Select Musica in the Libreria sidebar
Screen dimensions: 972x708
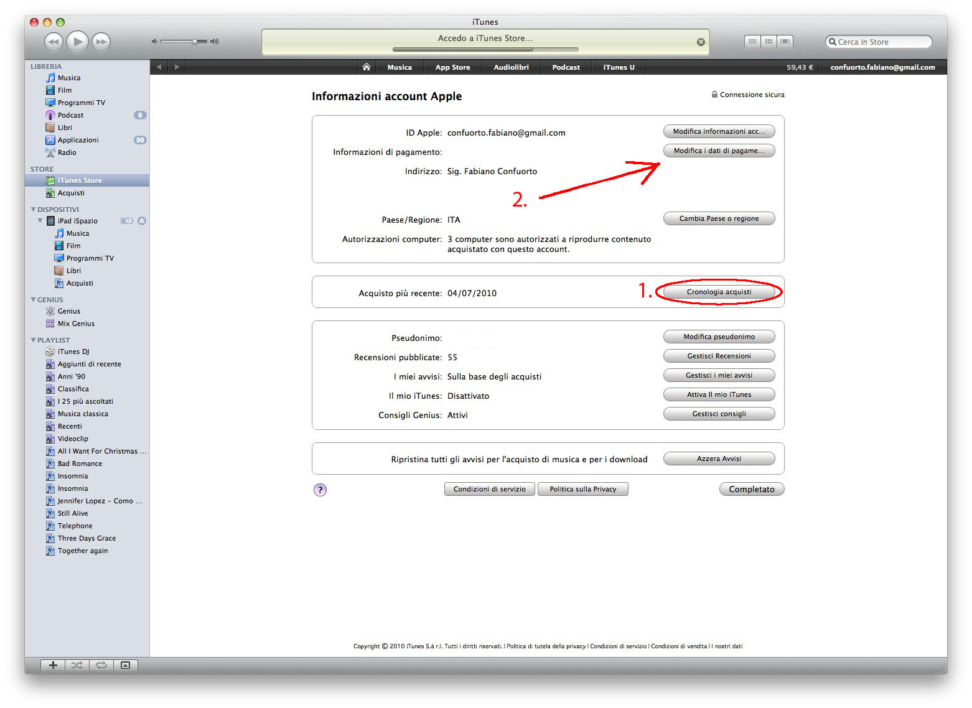point(87,78)
